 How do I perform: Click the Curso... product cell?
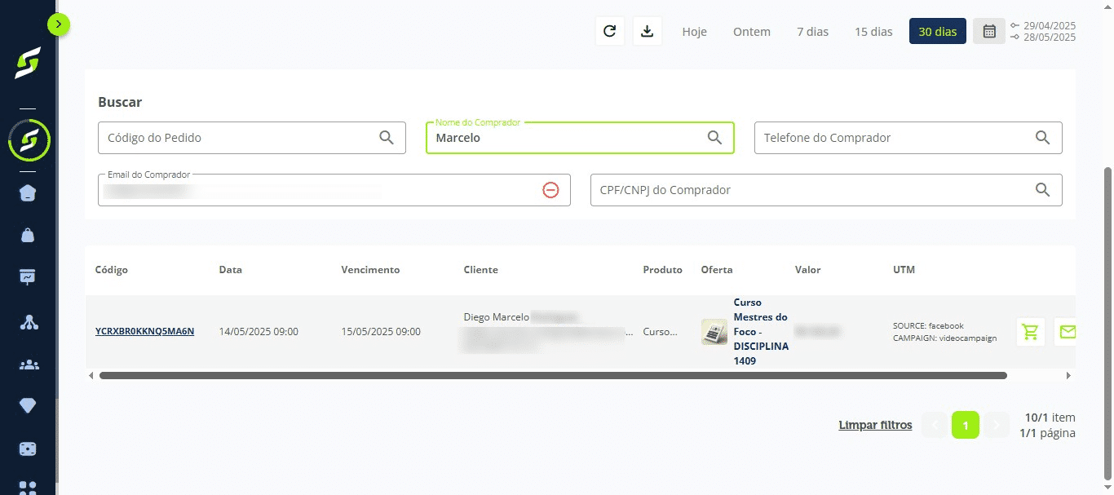tap(660, 332)
